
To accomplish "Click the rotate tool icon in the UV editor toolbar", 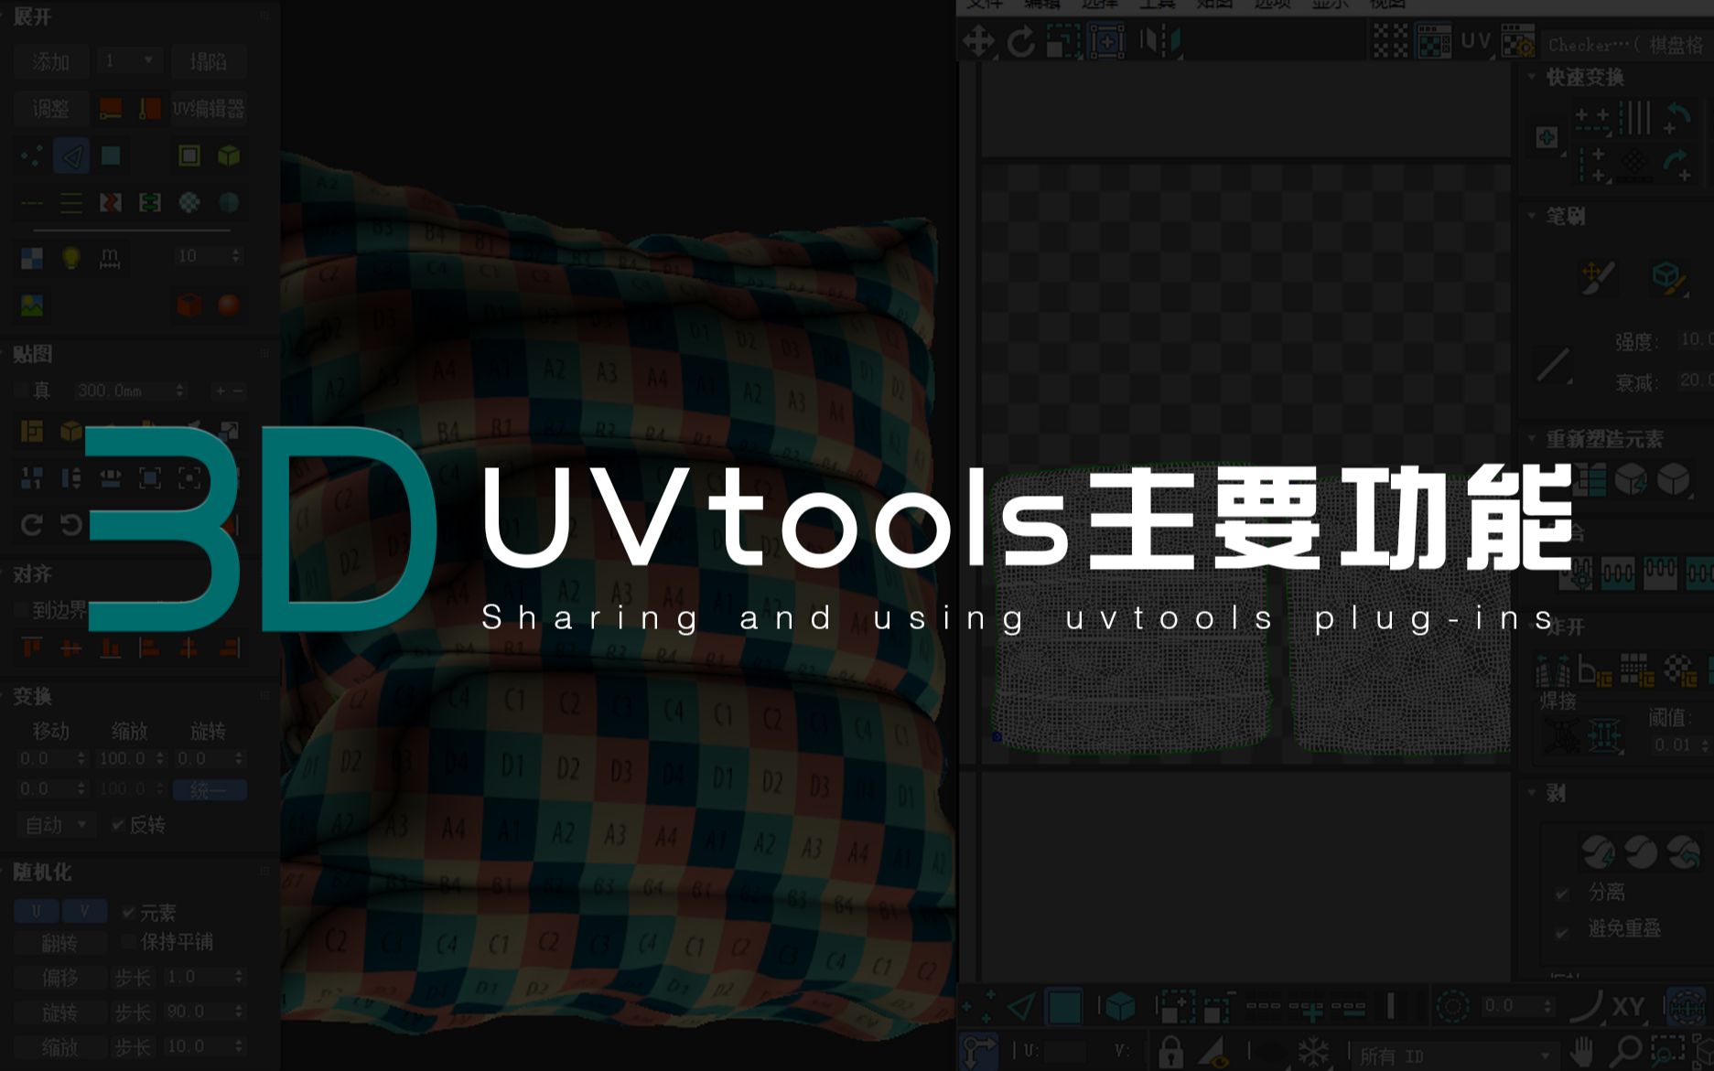I will pos(1021,41).
